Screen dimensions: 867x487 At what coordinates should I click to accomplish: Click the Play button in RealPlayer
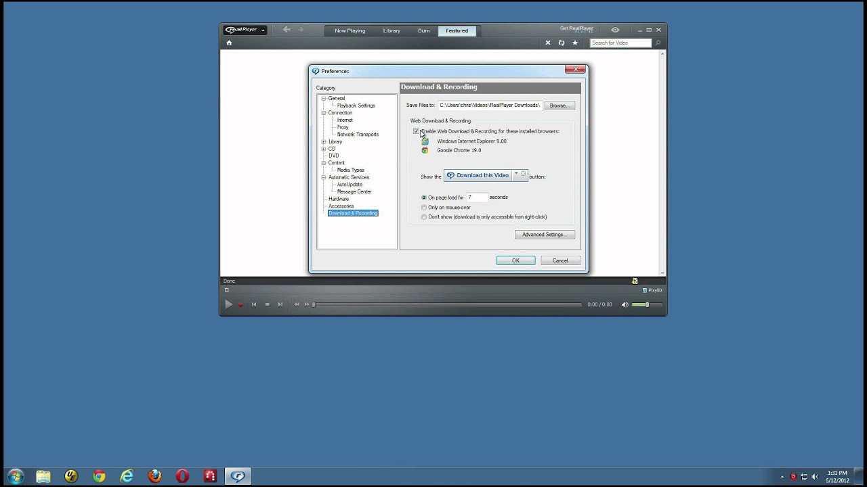(x=228, y=304)
